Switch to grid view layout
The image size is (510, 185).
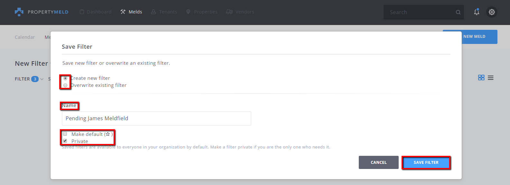(481, 78)
